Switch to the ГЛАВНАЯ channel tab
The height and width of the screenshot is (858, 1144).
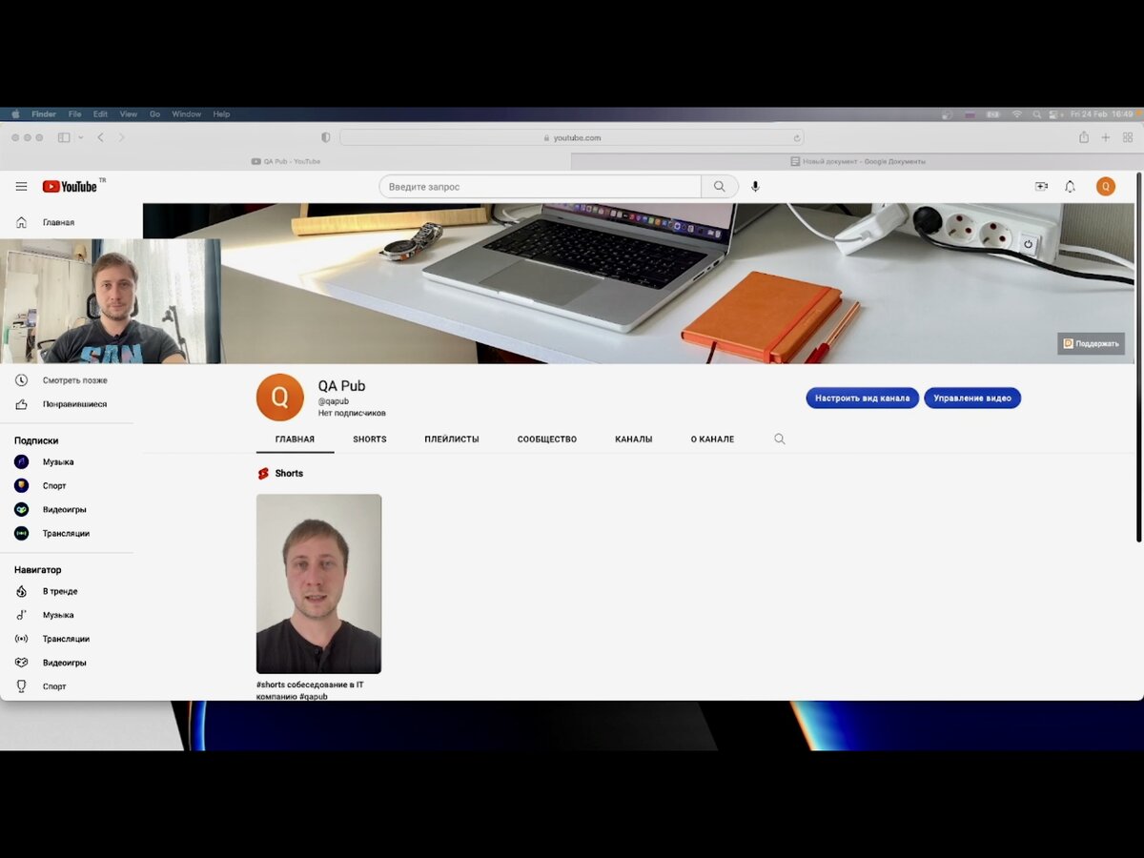click(x=295, y=439)
